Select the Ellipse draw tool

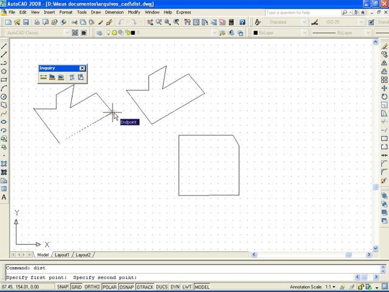(4, 122)
